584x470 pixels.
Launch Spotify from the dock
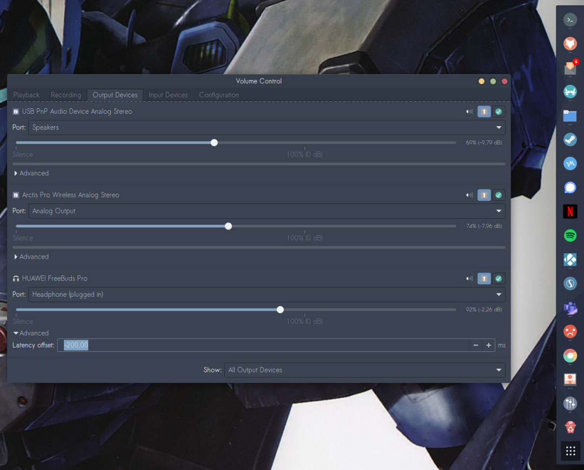(570, 236)
